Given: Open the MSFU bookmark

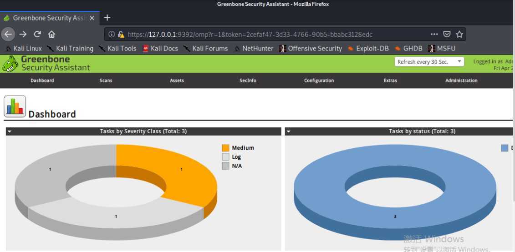Looking at the screenshot, I should pos(442,49).
